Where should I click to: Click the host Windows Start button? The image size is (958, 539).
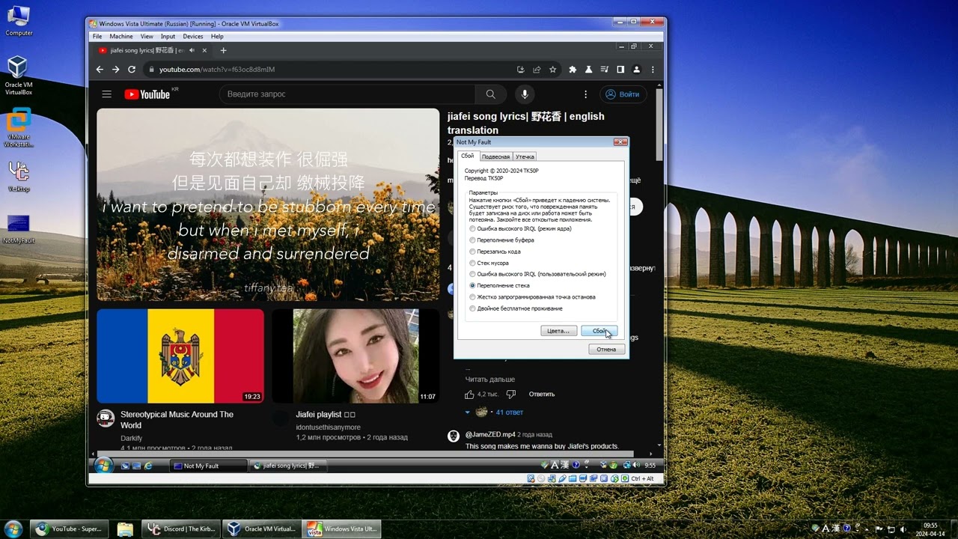(13, 529)
